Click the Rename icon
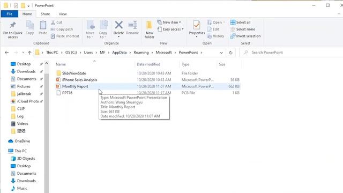The height and width of the screenshot is (193, 343). pyautogui.click(x=132, y=25)
